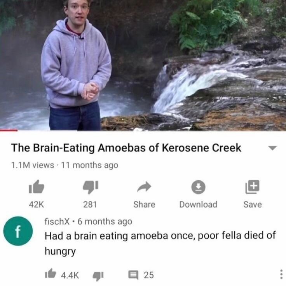Viewport: 286px width, 286px height.
Task: Tap the 281 dislikes count
Action: click(90, 204)
